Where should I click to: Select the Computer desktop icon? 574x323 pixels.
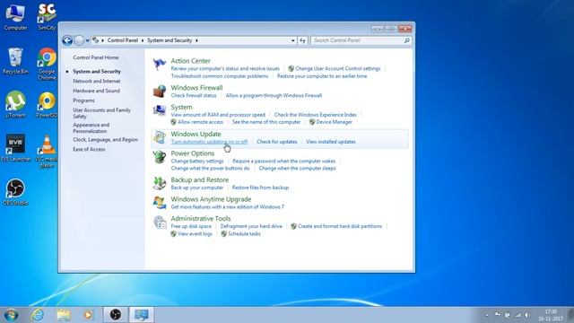point(15,16)
